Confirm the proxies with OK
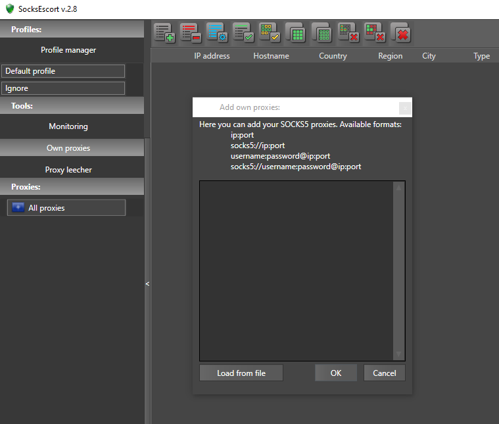The height and width of the screenshot is (424, 499). click(336, 373)
